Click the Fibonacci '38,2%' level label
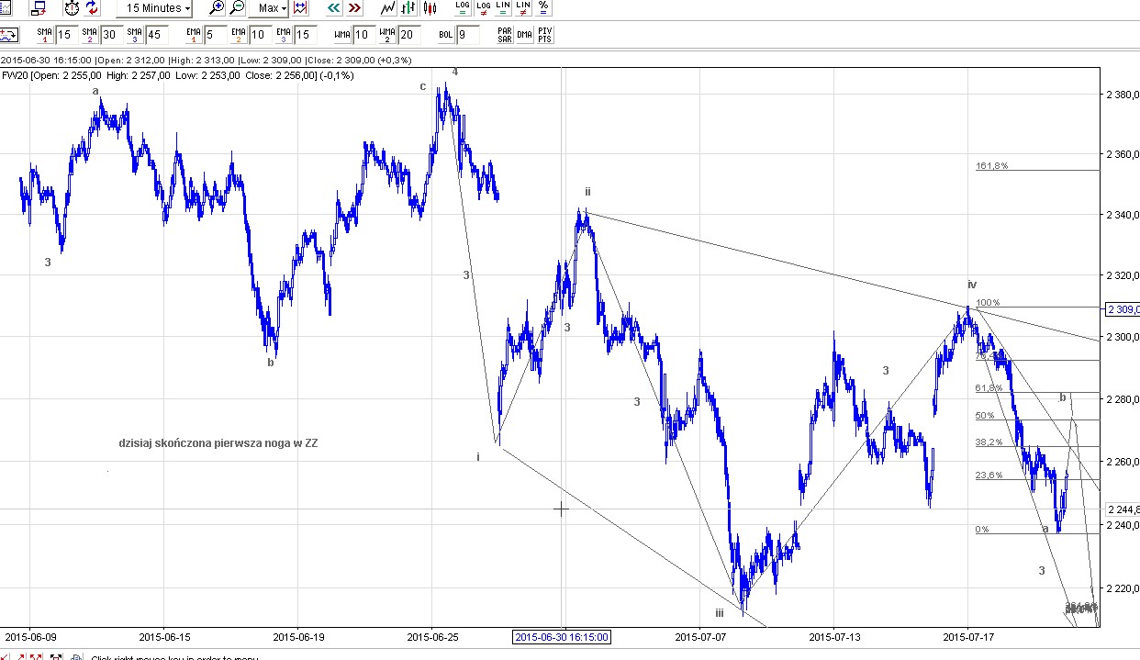The height and width of the screenshot is (660, 1140). [x=989, y=442]
